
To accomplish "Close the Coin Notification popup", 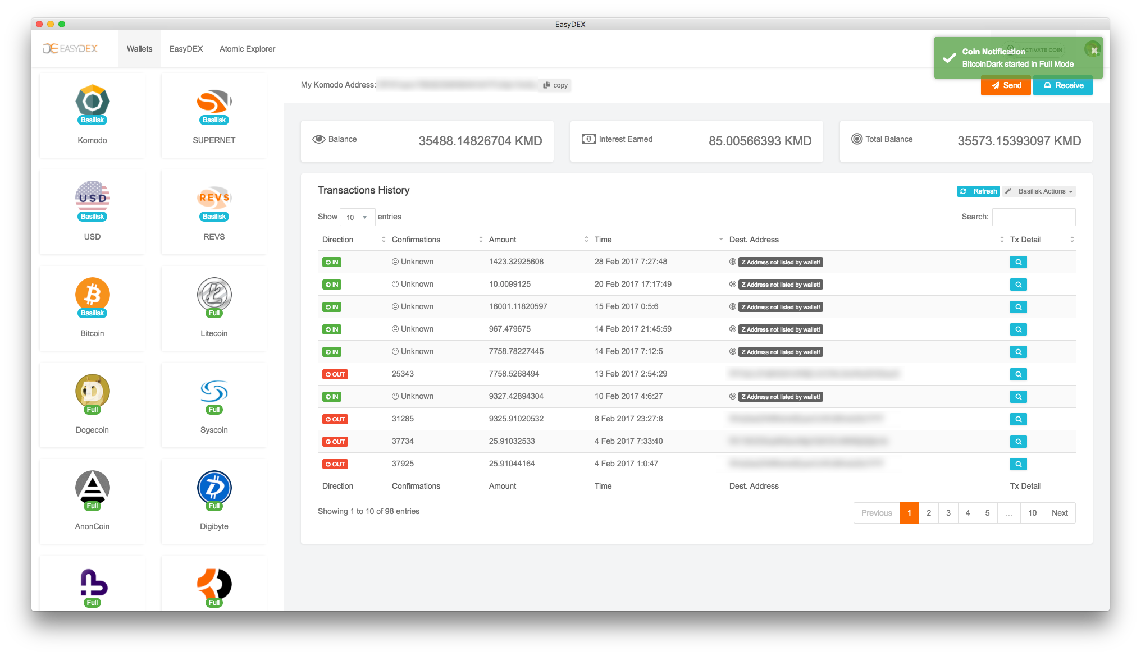I will [x=1093, y=50].
